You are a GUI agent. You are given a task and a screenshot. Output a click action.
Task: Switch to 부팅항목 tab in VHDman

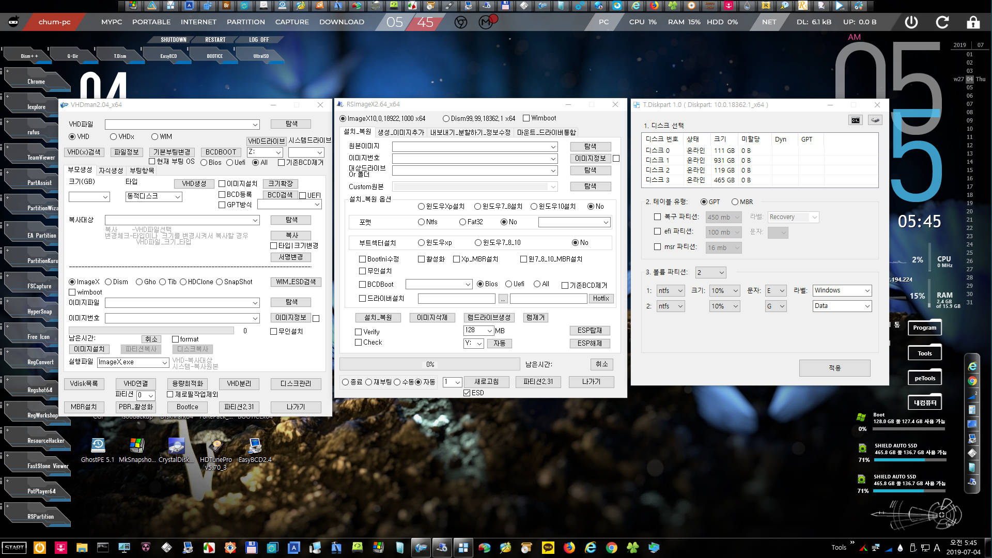coord(142,171)
